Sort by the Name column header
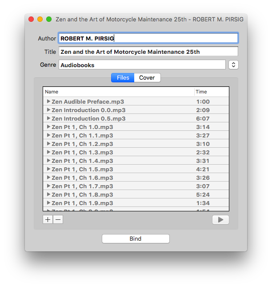Image resolution: width=272 pixels, height=287 pixels. [119, 92]
